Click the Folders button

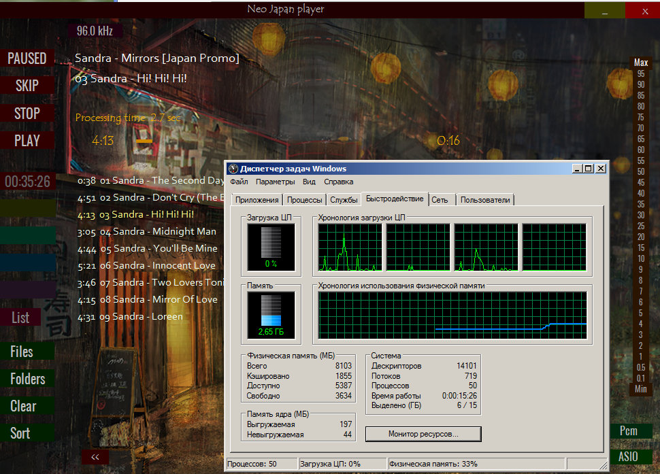click(x=27, y=379)
